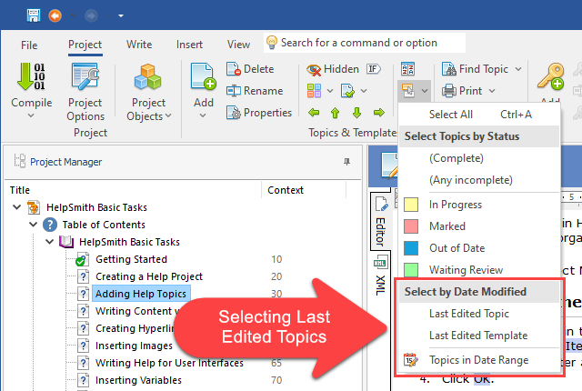Select the green Waiting Review status
This screenshot has width=582, height=391.
[x=479, y=270]
